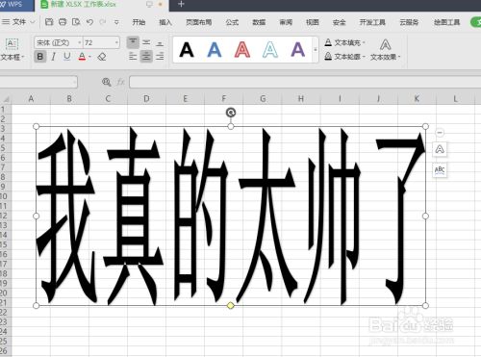Toggle bold formatting
This screenshot has width=481, height=357.
(x=40, y=57)
